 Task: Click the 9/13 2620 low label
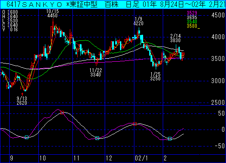[22, 101]
